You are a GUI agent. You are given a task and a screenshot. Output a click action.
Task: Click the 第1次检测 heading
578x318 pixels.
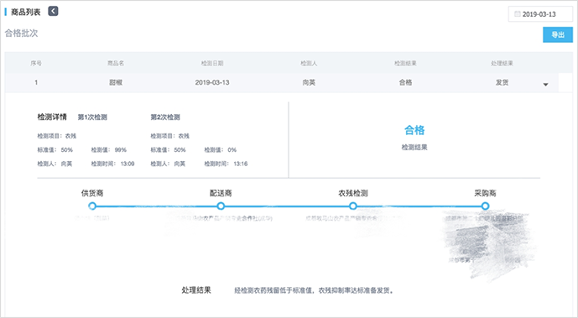tap(92, 117)
